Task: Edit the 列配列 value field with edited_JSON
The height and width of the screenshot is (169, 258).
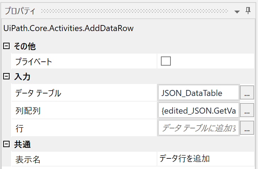Action: (198, 110)
